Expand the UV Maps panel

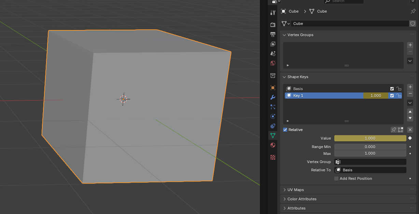(348, 190)
